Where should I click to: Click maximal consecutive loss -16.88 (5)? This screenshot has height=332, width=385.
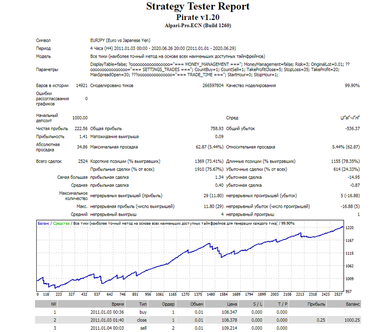point(350,207)
